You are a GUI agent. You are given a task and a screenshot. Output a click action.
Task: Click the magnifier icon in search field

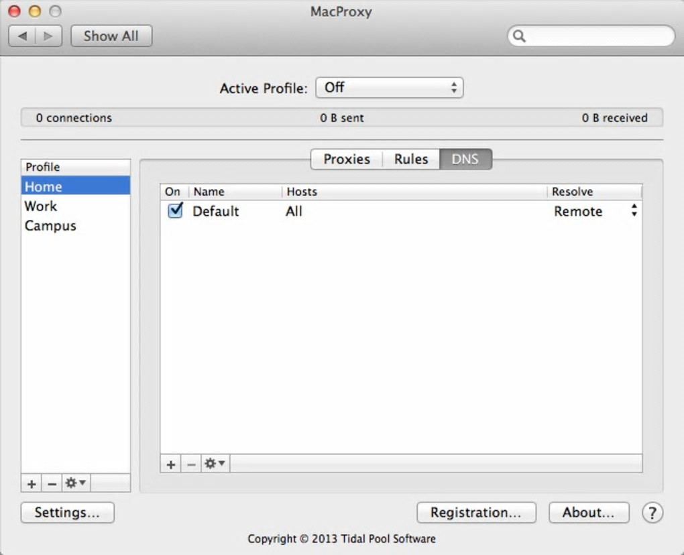click(x=519, y=36)
